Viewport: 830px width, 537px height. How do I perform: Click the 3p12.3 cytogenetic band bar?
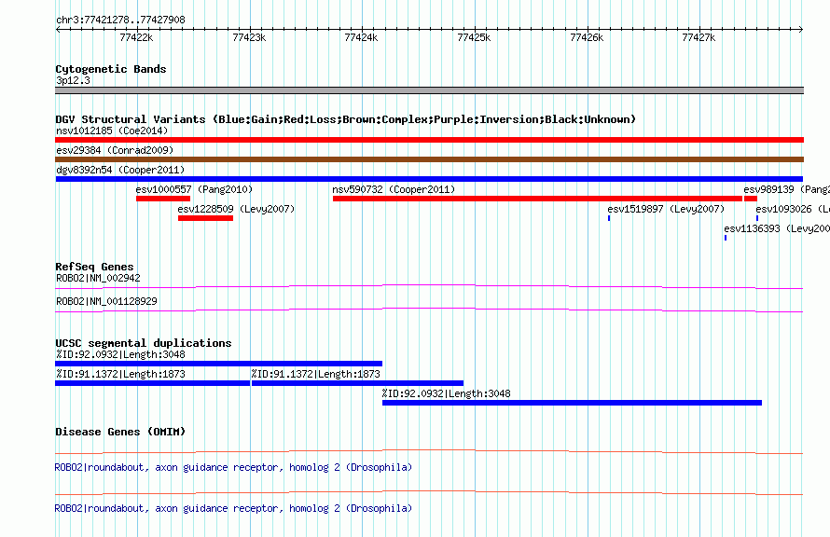[429, 90]
